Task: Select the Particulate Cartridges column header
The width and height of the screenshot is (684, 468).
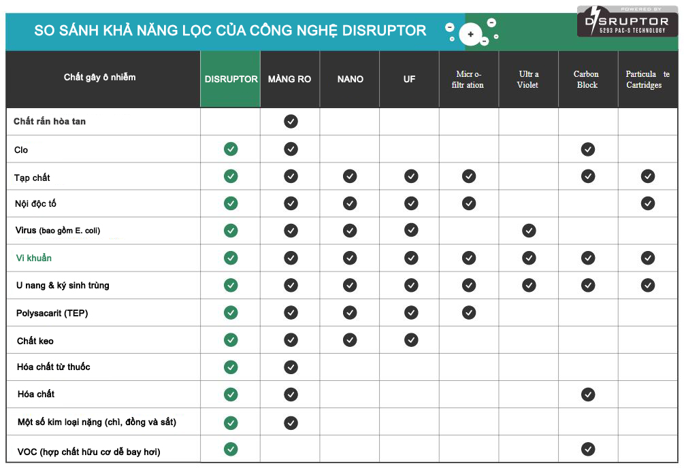Action: [x=648, y=79]
